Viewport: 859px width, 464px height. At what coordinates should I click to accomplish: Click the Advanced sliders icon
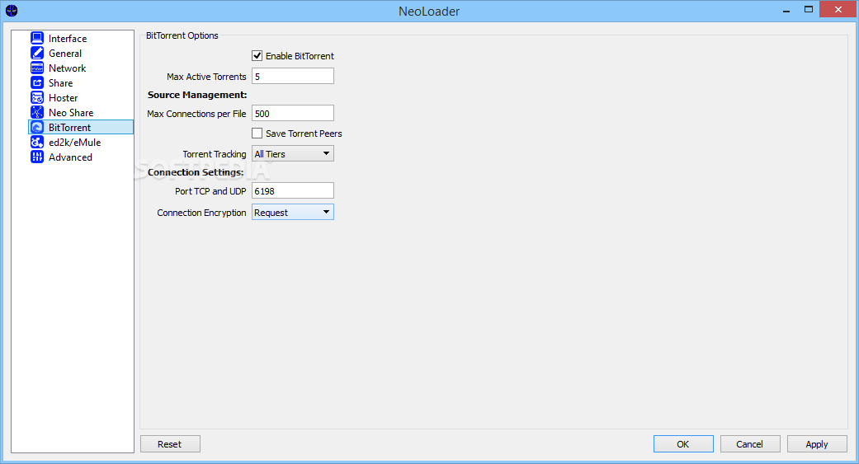(x=36, y=157)
